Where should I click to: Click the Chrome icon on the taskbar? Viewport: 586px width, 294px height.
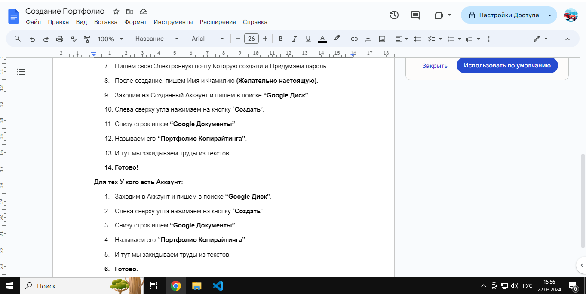tap(175, 286)
